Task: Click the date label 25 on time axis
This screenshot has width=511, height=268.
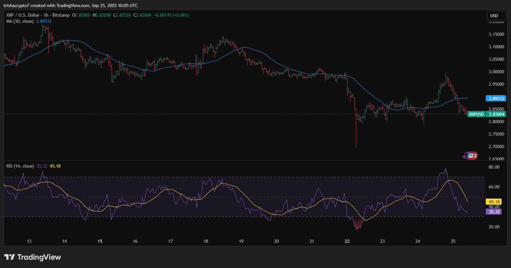Action: tap(453, 241)
